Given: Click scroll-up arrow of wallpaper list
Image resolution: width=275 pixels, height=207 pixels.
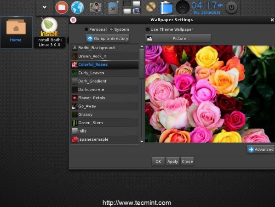Looking at the screenshot, I should pos(142,46).
